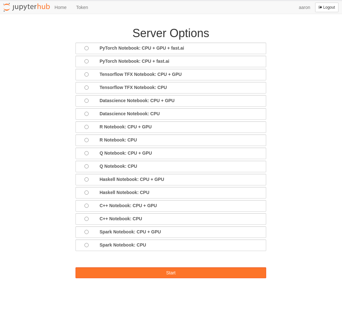Click the aaron username text
Image resolution: width=342 pixels, height=316 pixels.
(304, 7)
